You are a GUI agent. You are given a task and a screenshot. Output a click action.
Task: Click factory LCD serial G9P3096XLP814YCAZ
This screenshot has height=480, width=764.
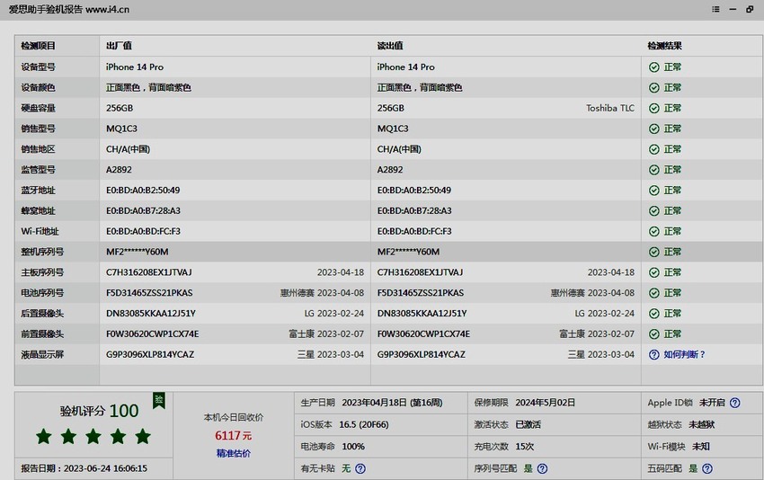pos(150,355)
